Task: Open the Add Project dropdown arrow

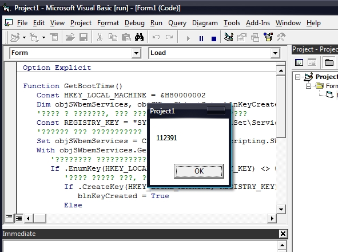Action: [24, 38]
